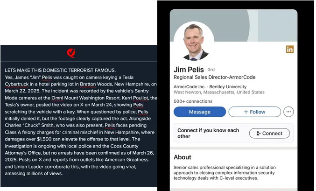Click the underlined word Cybertruck
Viewport: 316px width, 191px height.
point(17,85)
